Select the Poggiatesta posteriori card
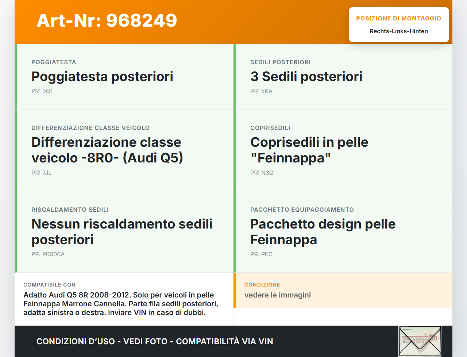 click(124, 77)
